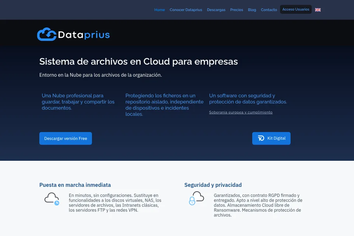
Task: Open Conocer Dataprius in the navigation
Action: [186, 10]
